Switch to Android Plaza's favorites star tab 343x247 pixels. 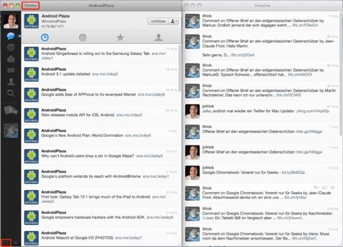(120, 37)
